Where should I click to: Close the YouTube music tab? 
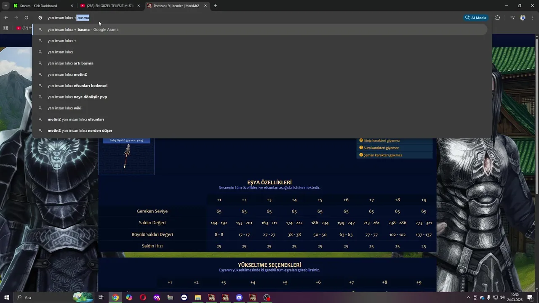click(139, 6)
